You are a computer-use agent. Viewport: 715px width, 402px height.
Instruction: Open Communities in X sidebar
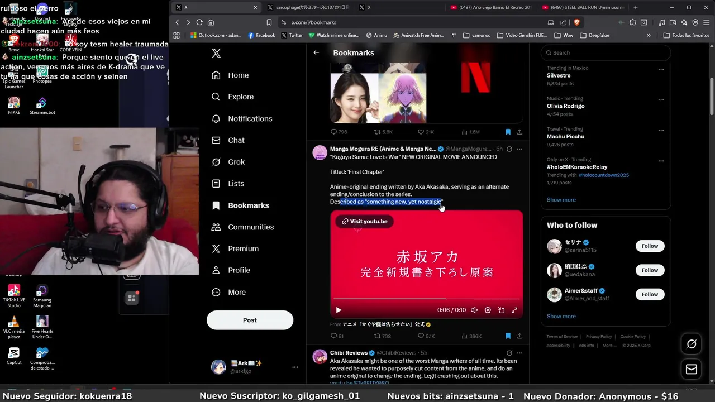click(242, 227)
